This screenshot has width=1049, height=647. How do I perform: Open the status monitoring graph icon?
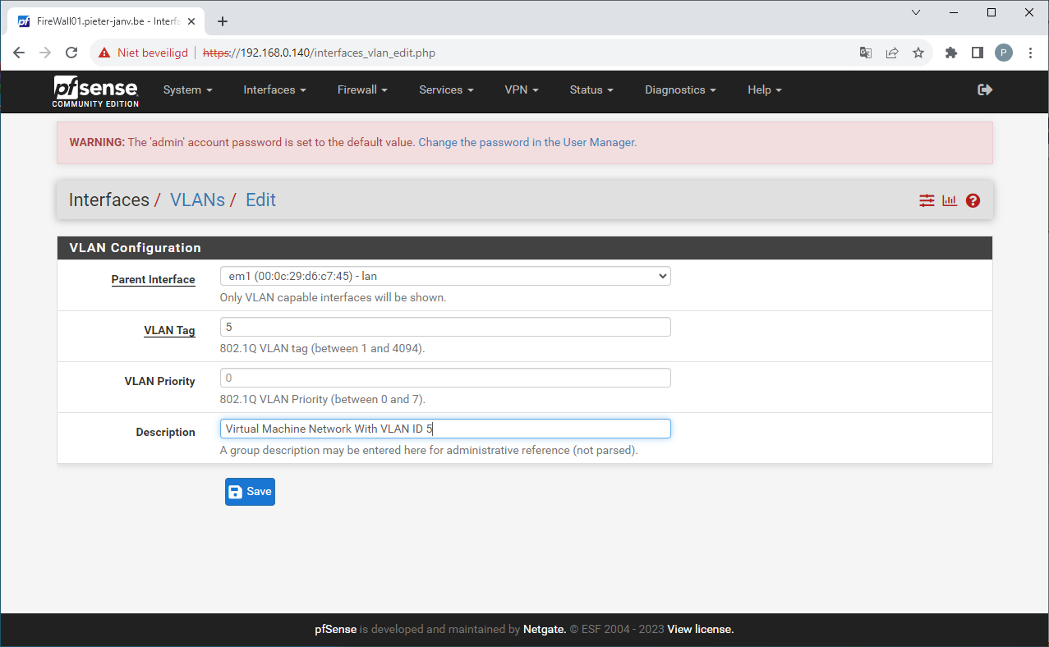[950, 200]
